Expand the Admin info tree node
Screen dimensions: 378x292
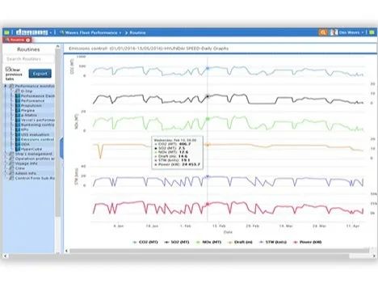click(6, 173)
